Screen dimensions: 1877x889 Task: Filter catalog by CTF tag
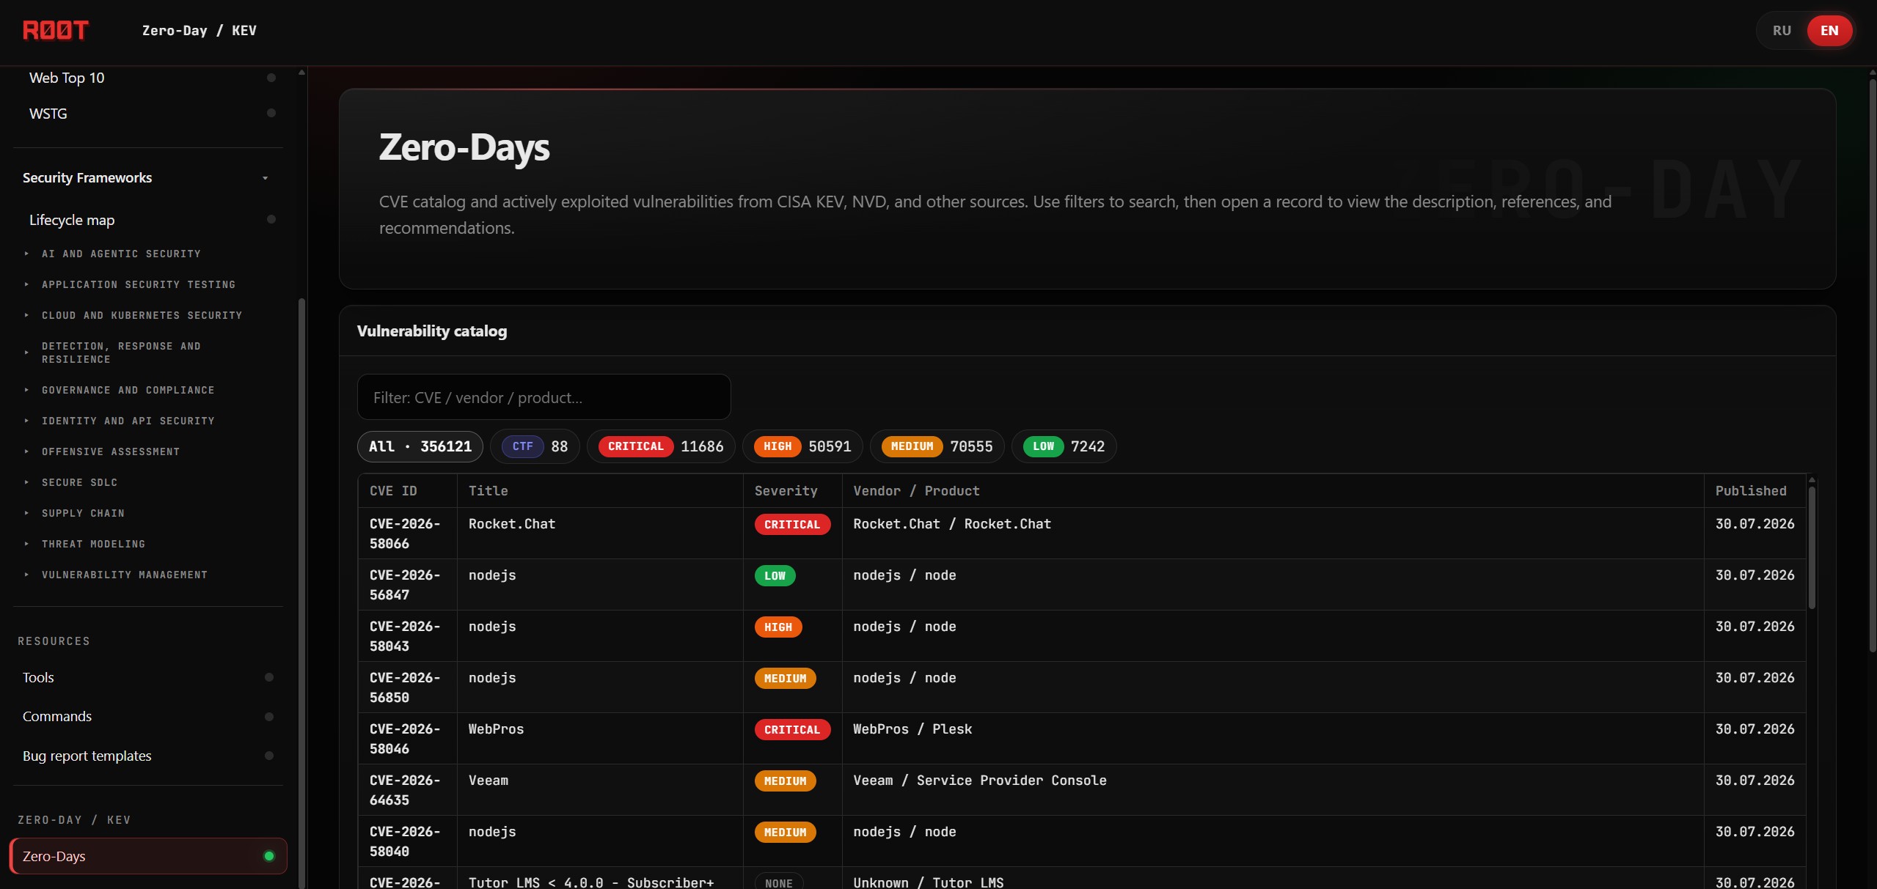[535, 446]
